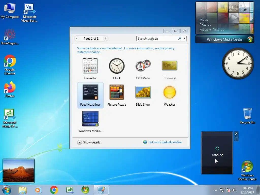Select Music + Pictures in Media Center gadget
This screenshot has height=195, width=260.
[212, 30]
